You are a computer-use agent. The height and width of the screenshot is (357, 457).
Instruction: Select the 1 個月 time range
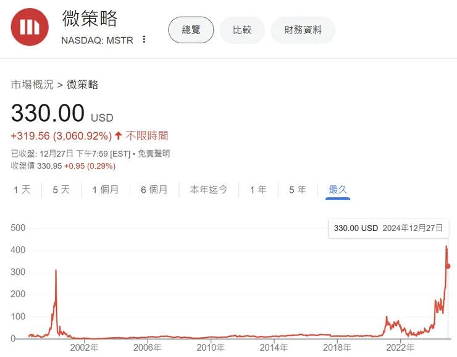click(x=106, y=190)
